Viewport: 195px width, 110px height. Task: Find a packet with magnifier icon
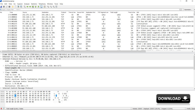[x=25, y=7]
